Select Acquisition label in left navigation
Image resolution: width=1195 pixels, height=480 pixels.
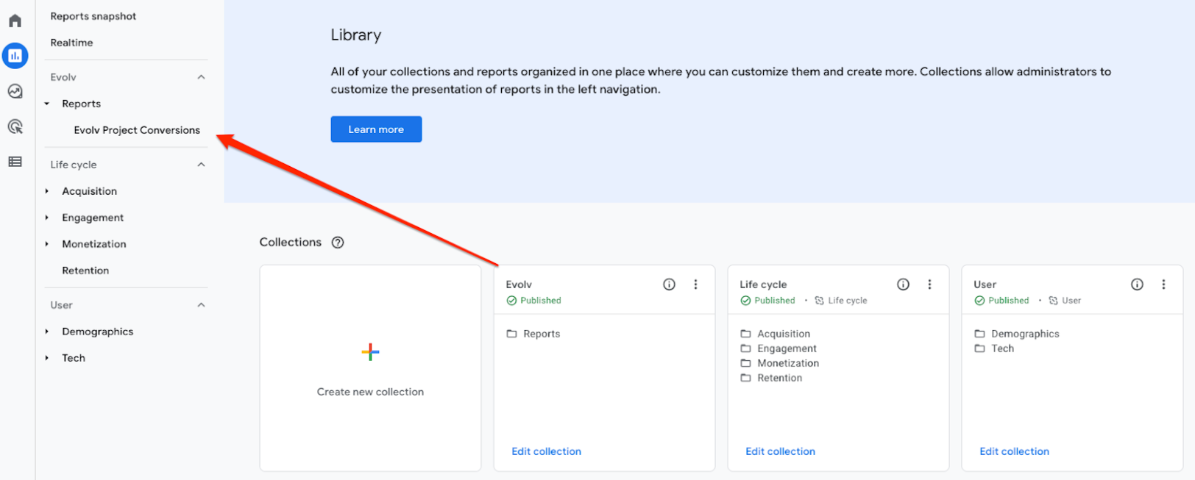coord(90,191)
